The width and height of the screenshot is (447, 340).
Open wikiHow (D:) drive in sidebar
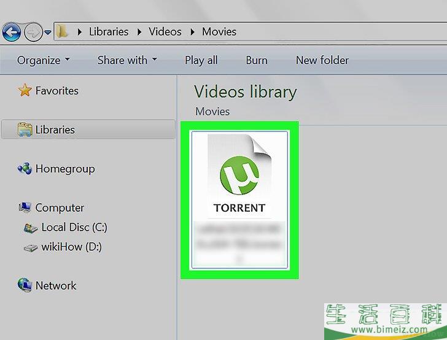click(x=72, y=247)
